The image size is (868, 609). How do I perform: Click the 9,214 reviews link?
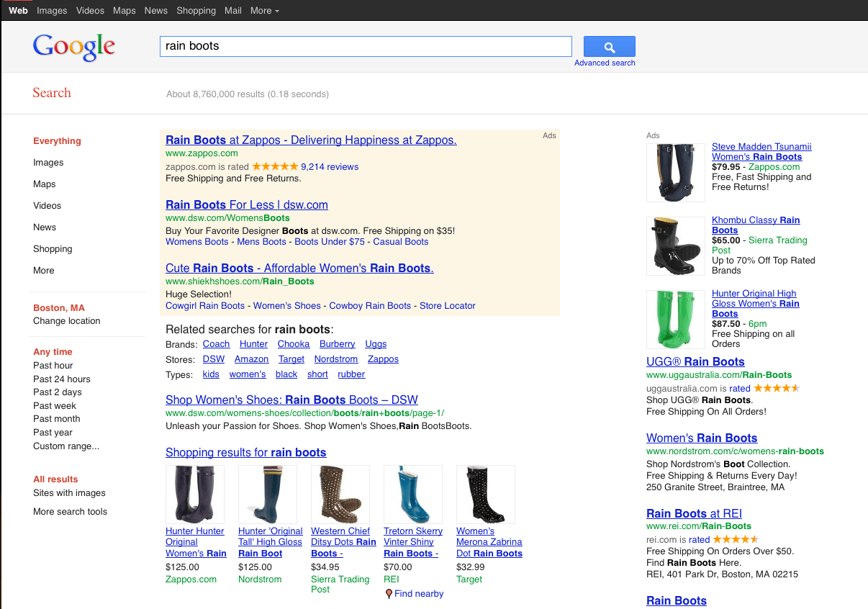pyautogui.click(x=330, y=167)
